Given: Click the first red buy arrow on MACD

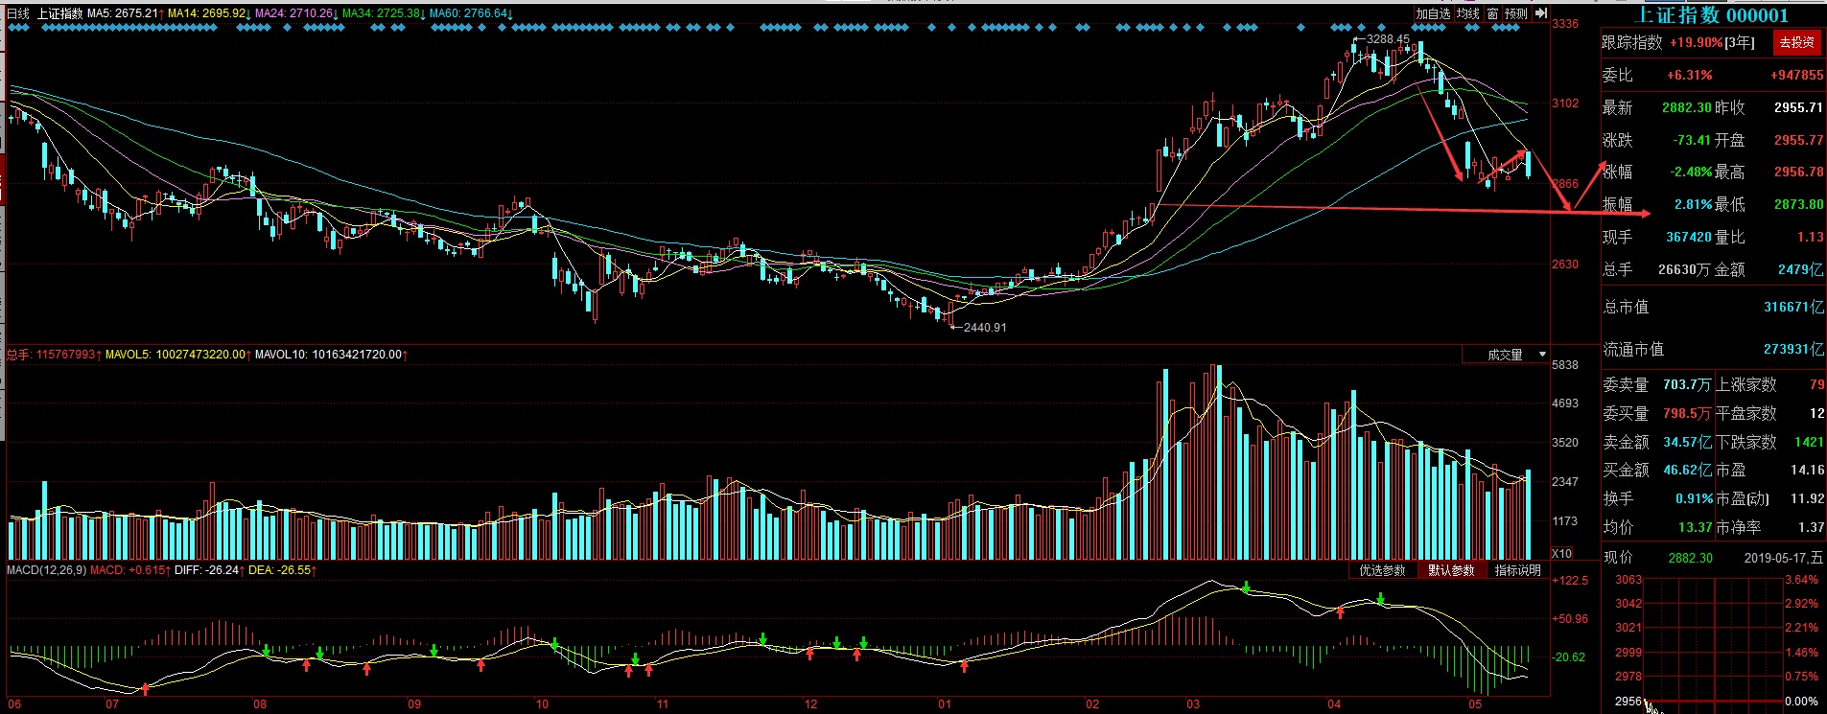Looking at the screenshot, I should [x=145, y=688].
